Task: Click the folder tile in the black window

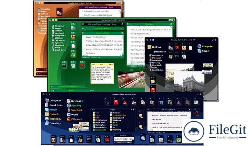Action: click(x=153, y=81)
